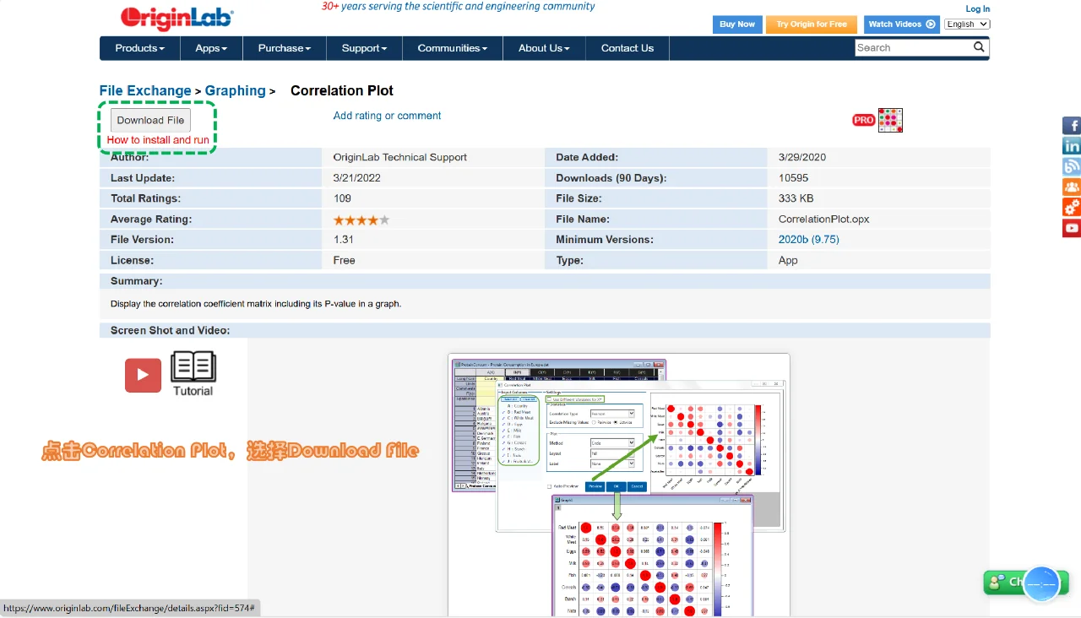Open the 2020b (9.75) version link
The image size is (1081, 618).
809,240
